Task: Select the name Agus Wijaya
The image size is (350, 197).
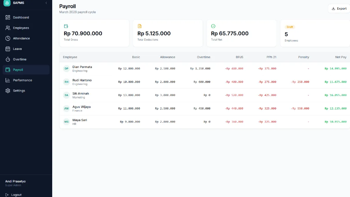Action: pyautogui.click(x=82, y=107)
